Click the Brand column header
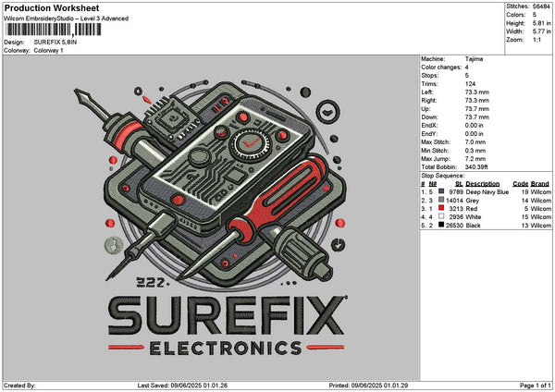 pyautogui.click(x=540, y=183)
